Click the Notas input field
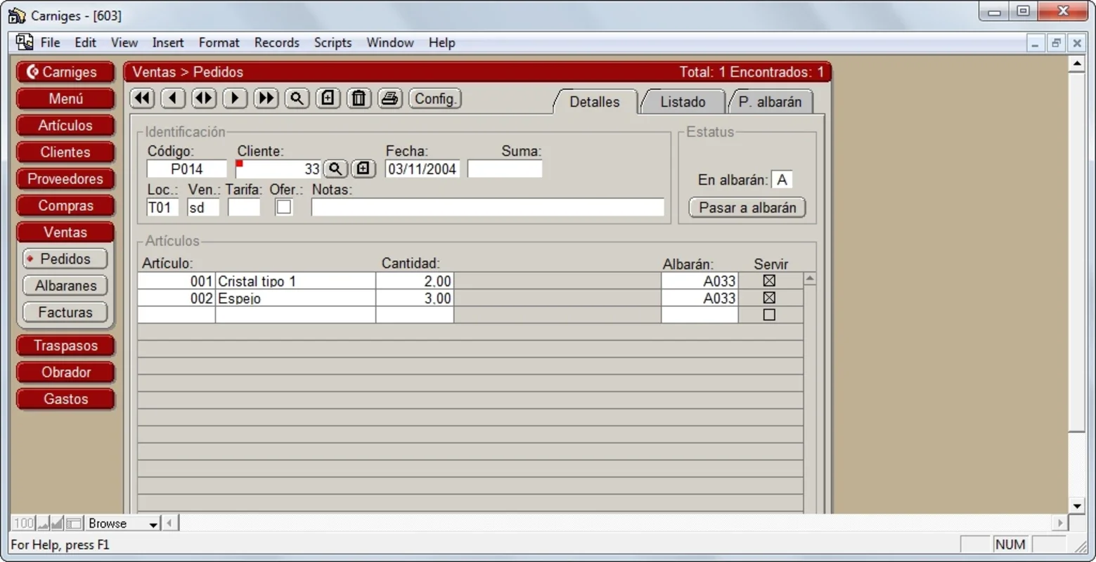 tap(488, 207)
